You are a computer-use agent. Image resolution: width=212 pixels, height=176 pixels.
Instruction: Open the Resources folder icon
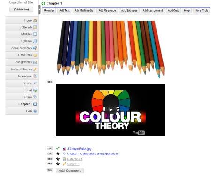[x=35, y=55]
